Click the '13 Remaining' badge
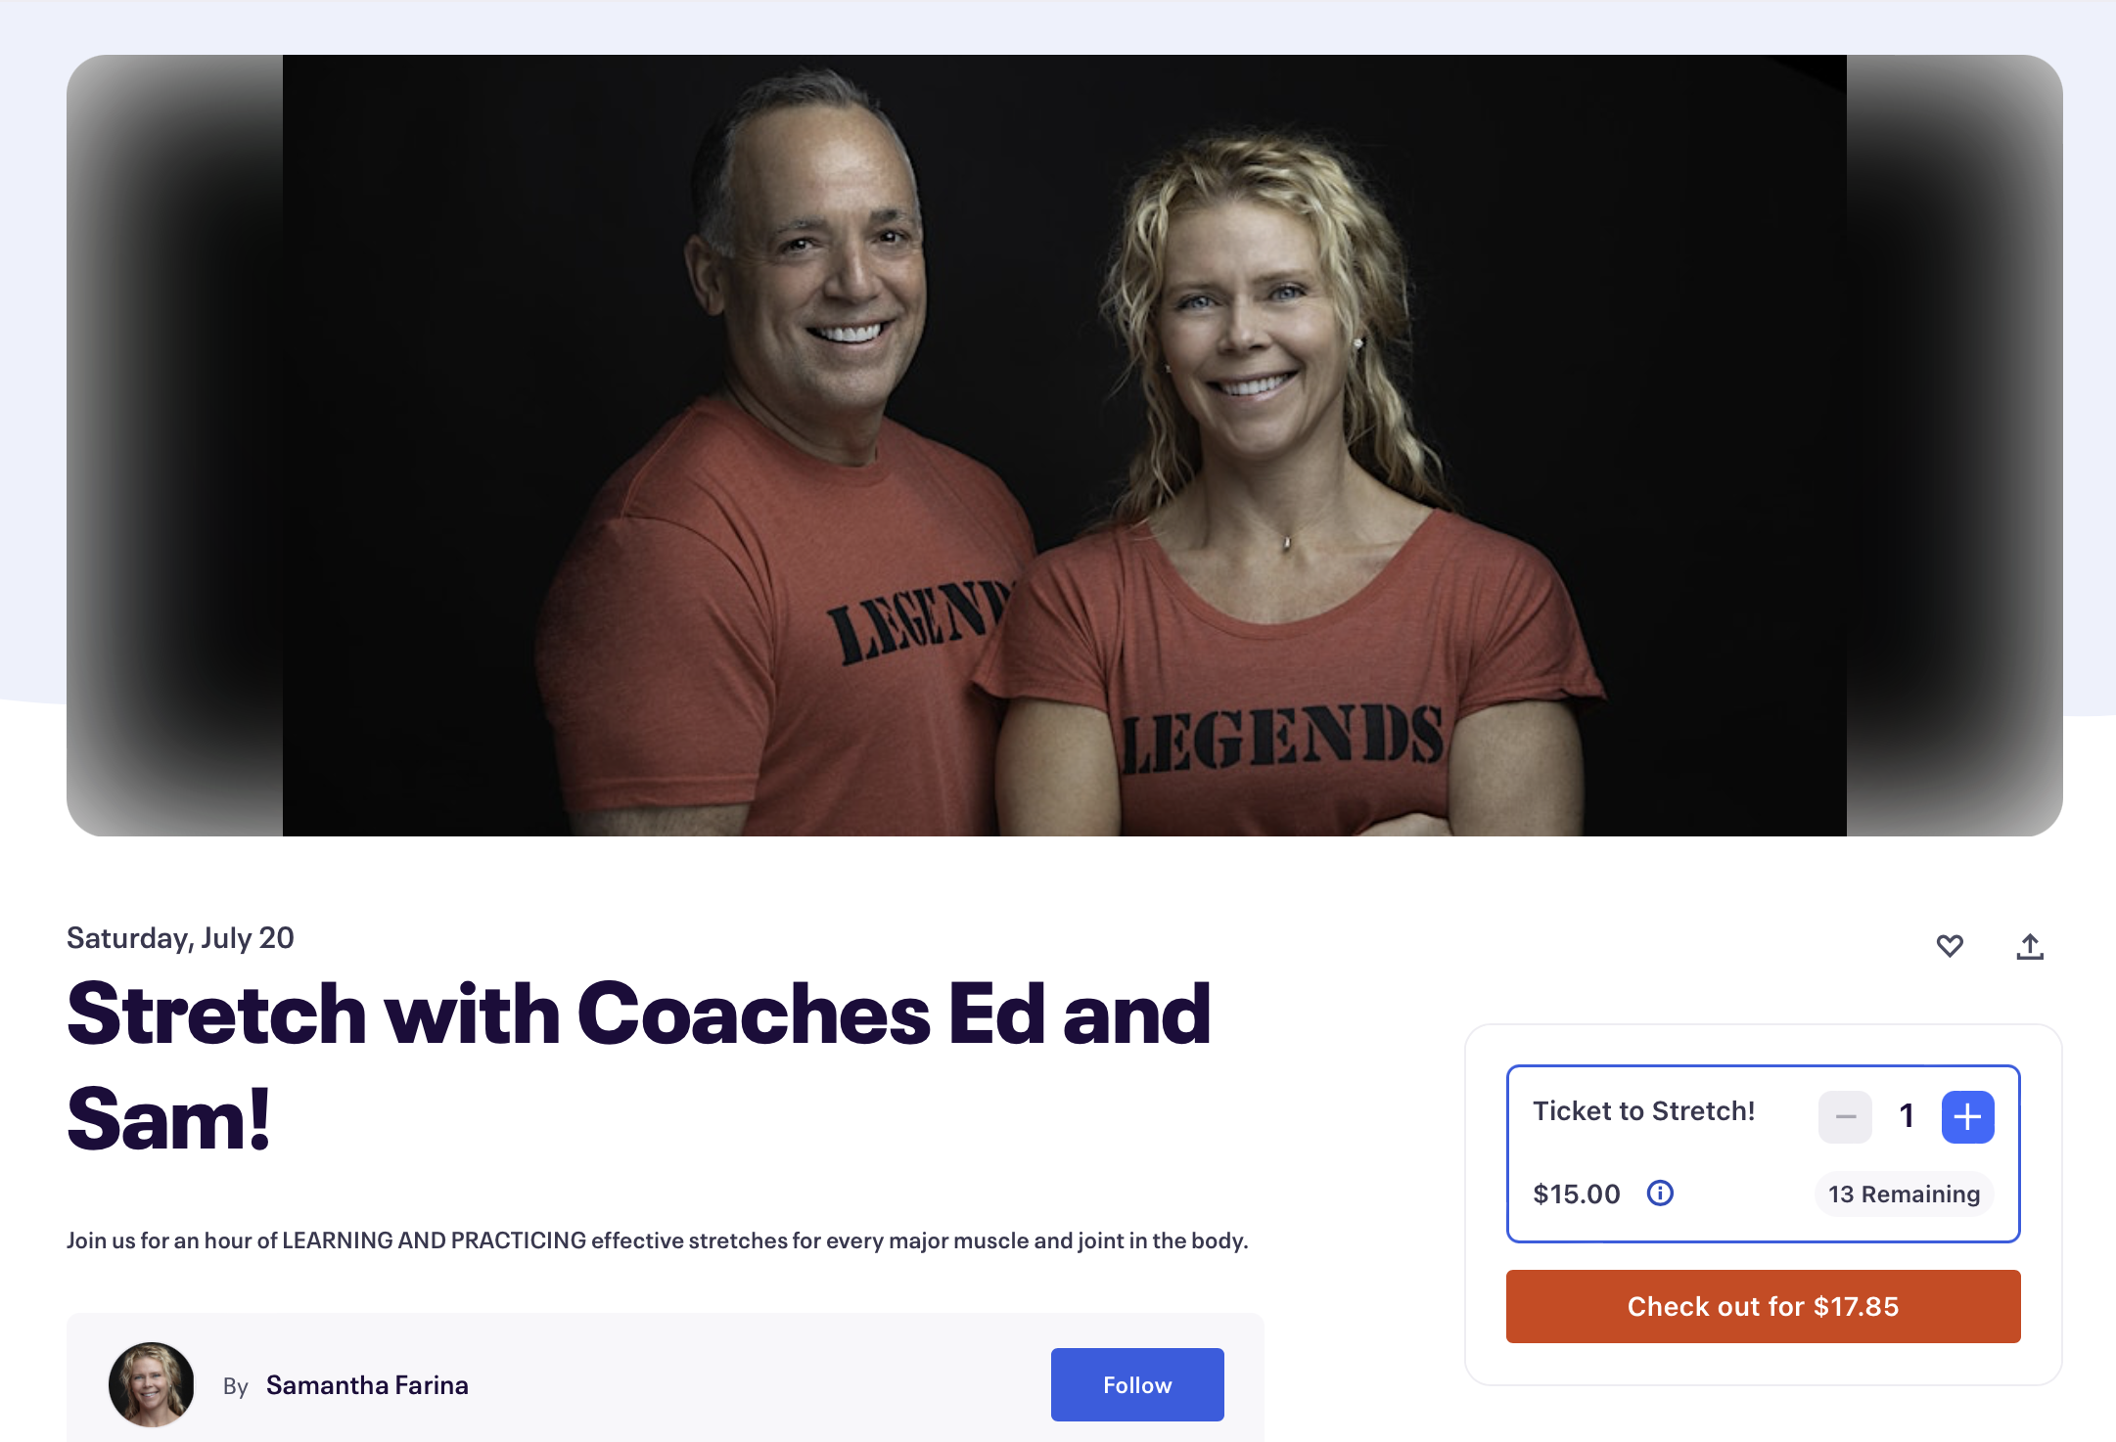Screen dimensions: 2116x1442 pos(1904,1194)
